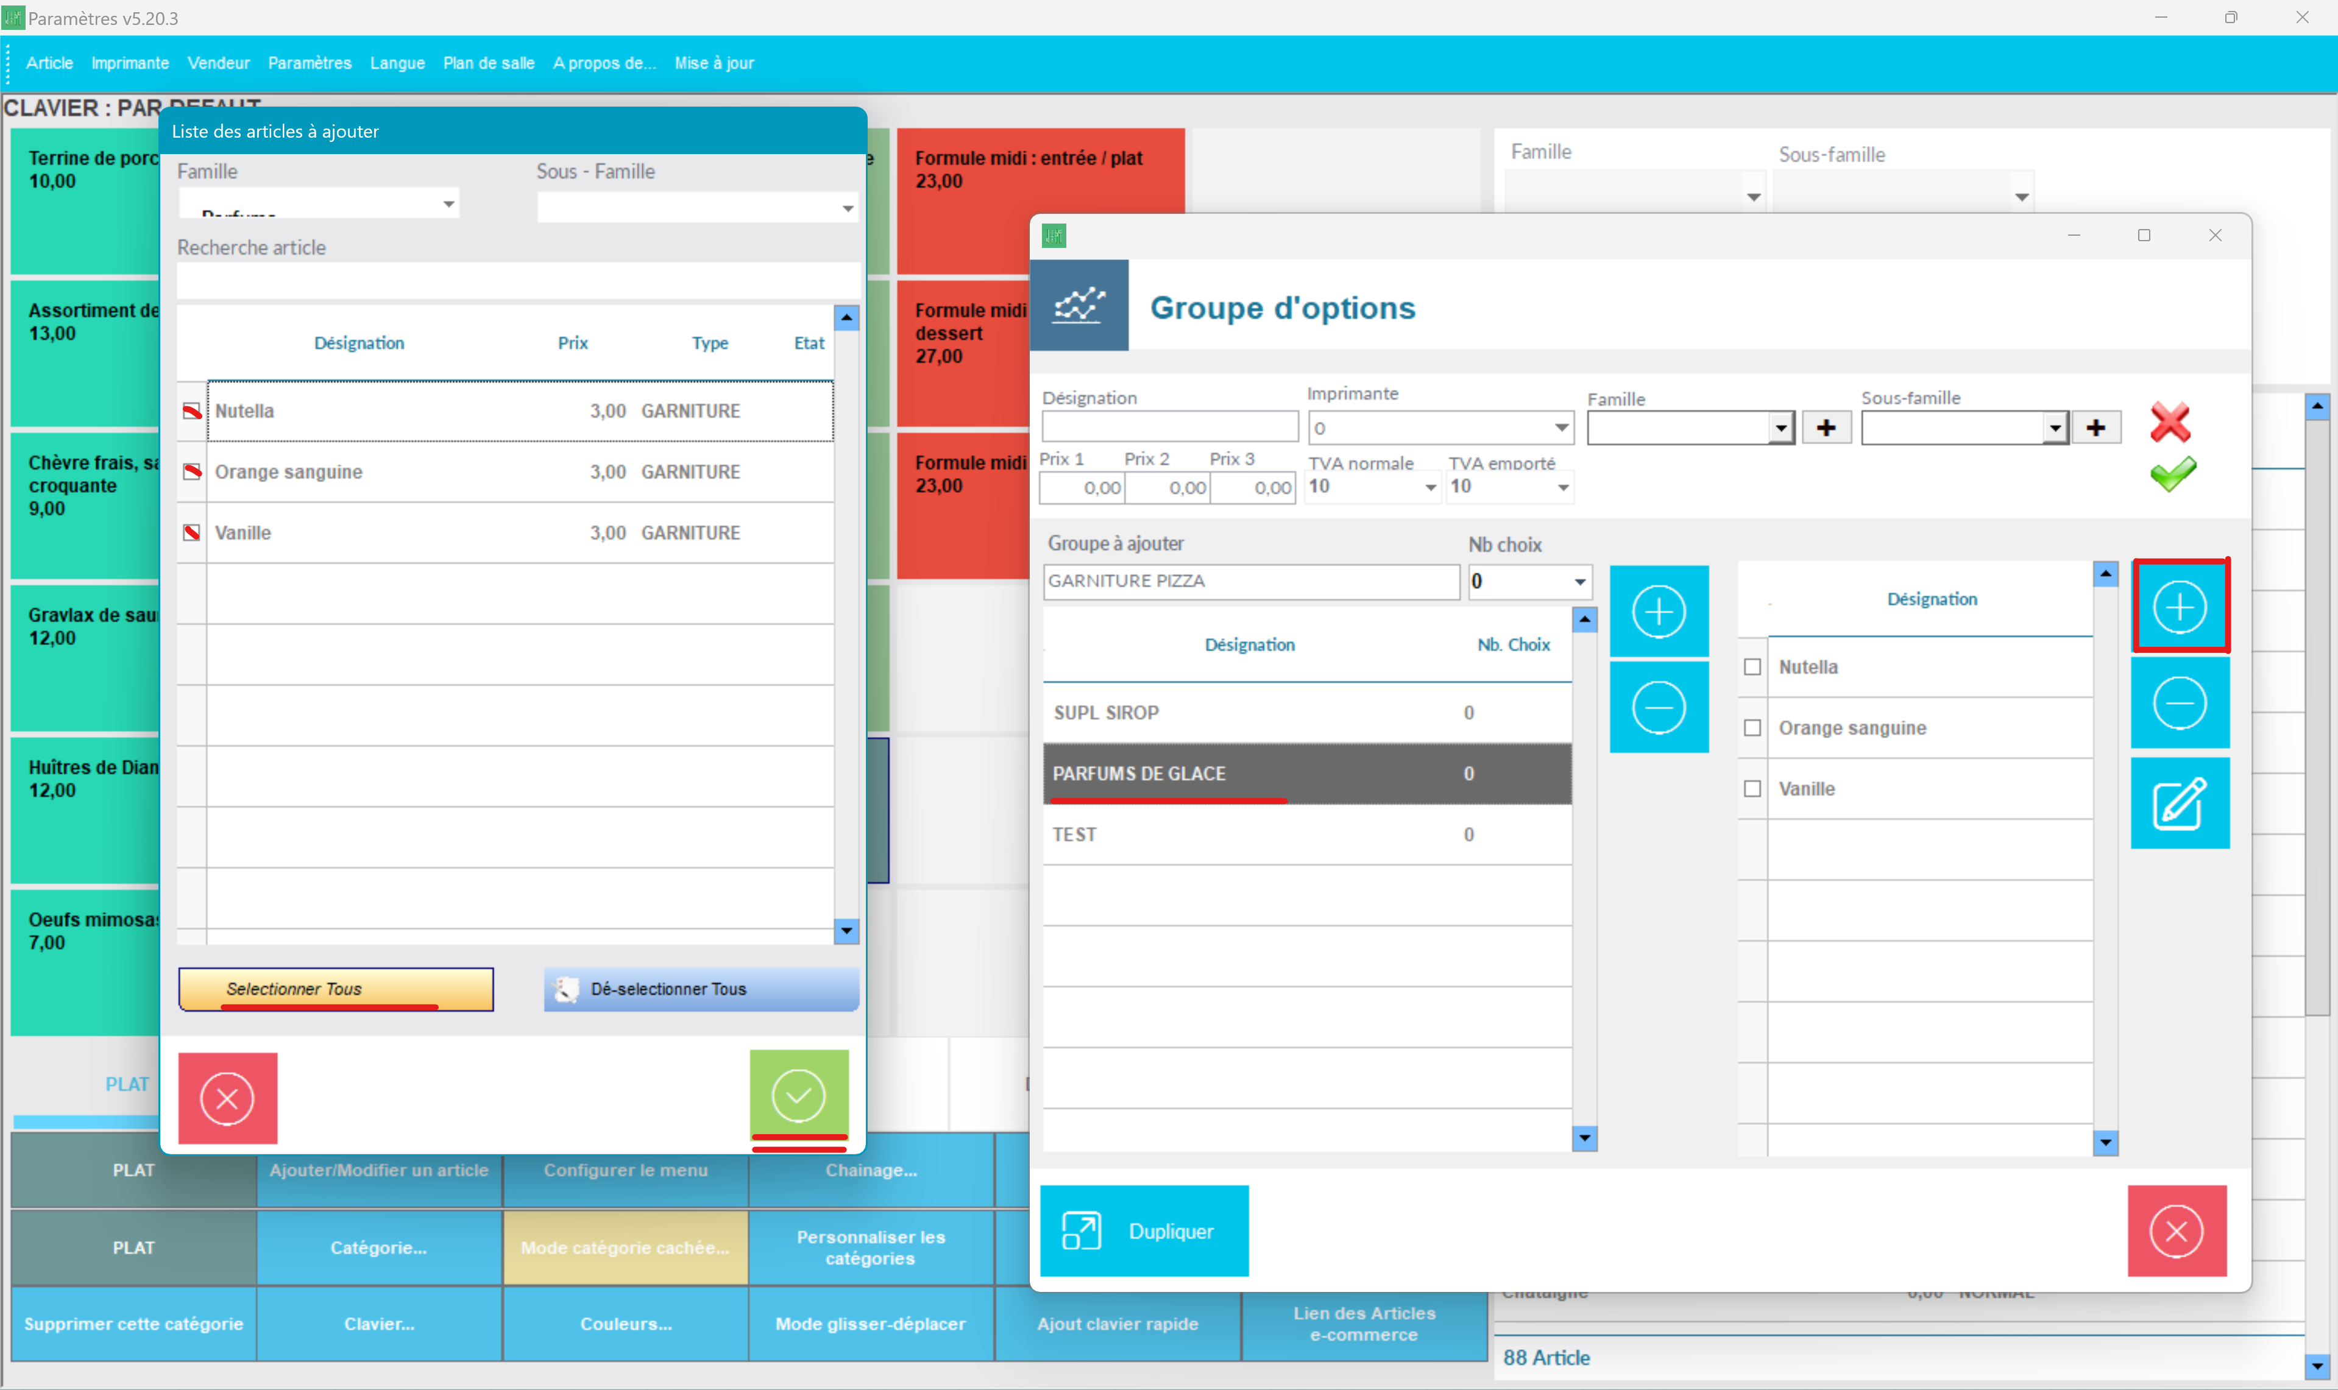Viewport: 2338px width, 1390px height.
Task: Check the Orange sanguine checkbox in options list
Action: coord(1752,728)
